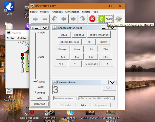Click the right arrow next throttle icon
This screenshot has width=155, height=122.
[73, 19]
